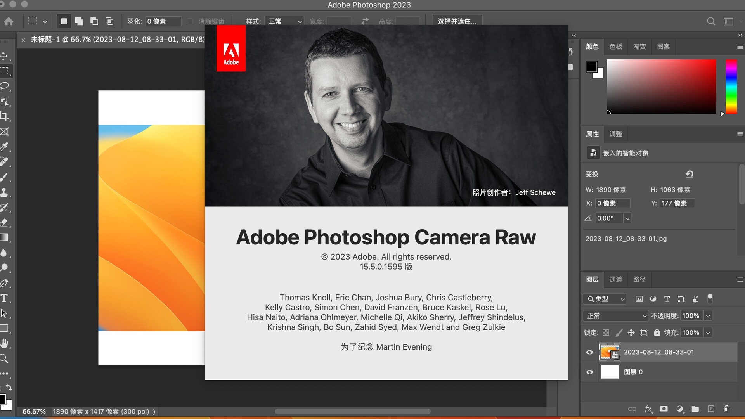Expand the 不透明度 opacity dropdown arrow

pos(708,316)
